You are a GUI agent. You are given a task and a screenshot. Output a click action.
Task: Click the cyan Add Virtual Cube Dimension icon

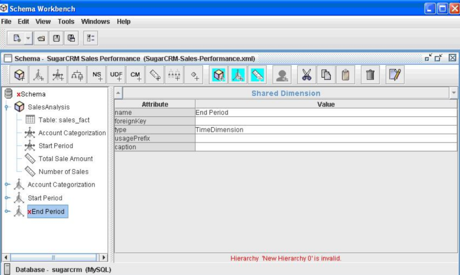click(x=238, y=75)
